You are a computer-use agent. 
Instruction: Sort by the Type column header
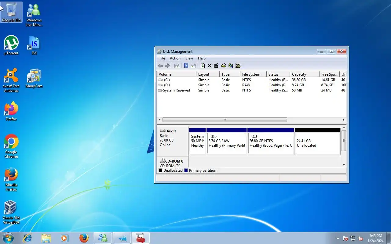pos(230,74)
